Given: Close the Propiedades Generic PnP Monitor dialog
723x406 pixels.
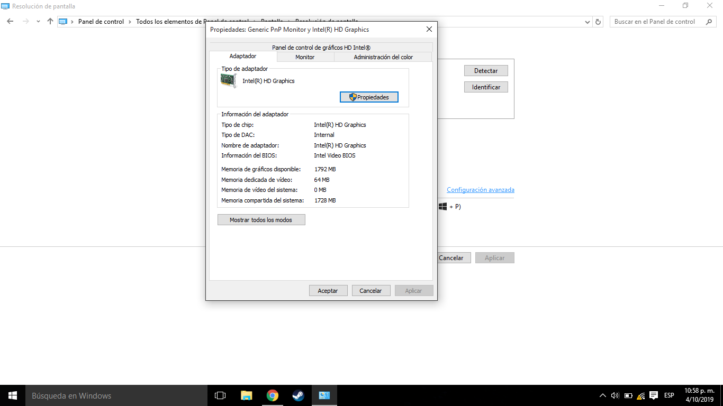Looking at the screenshot, I should pyautogui.click(x=429, y=30).
